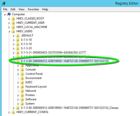Select the Computer label in the tree

click(x=18, y=14)
